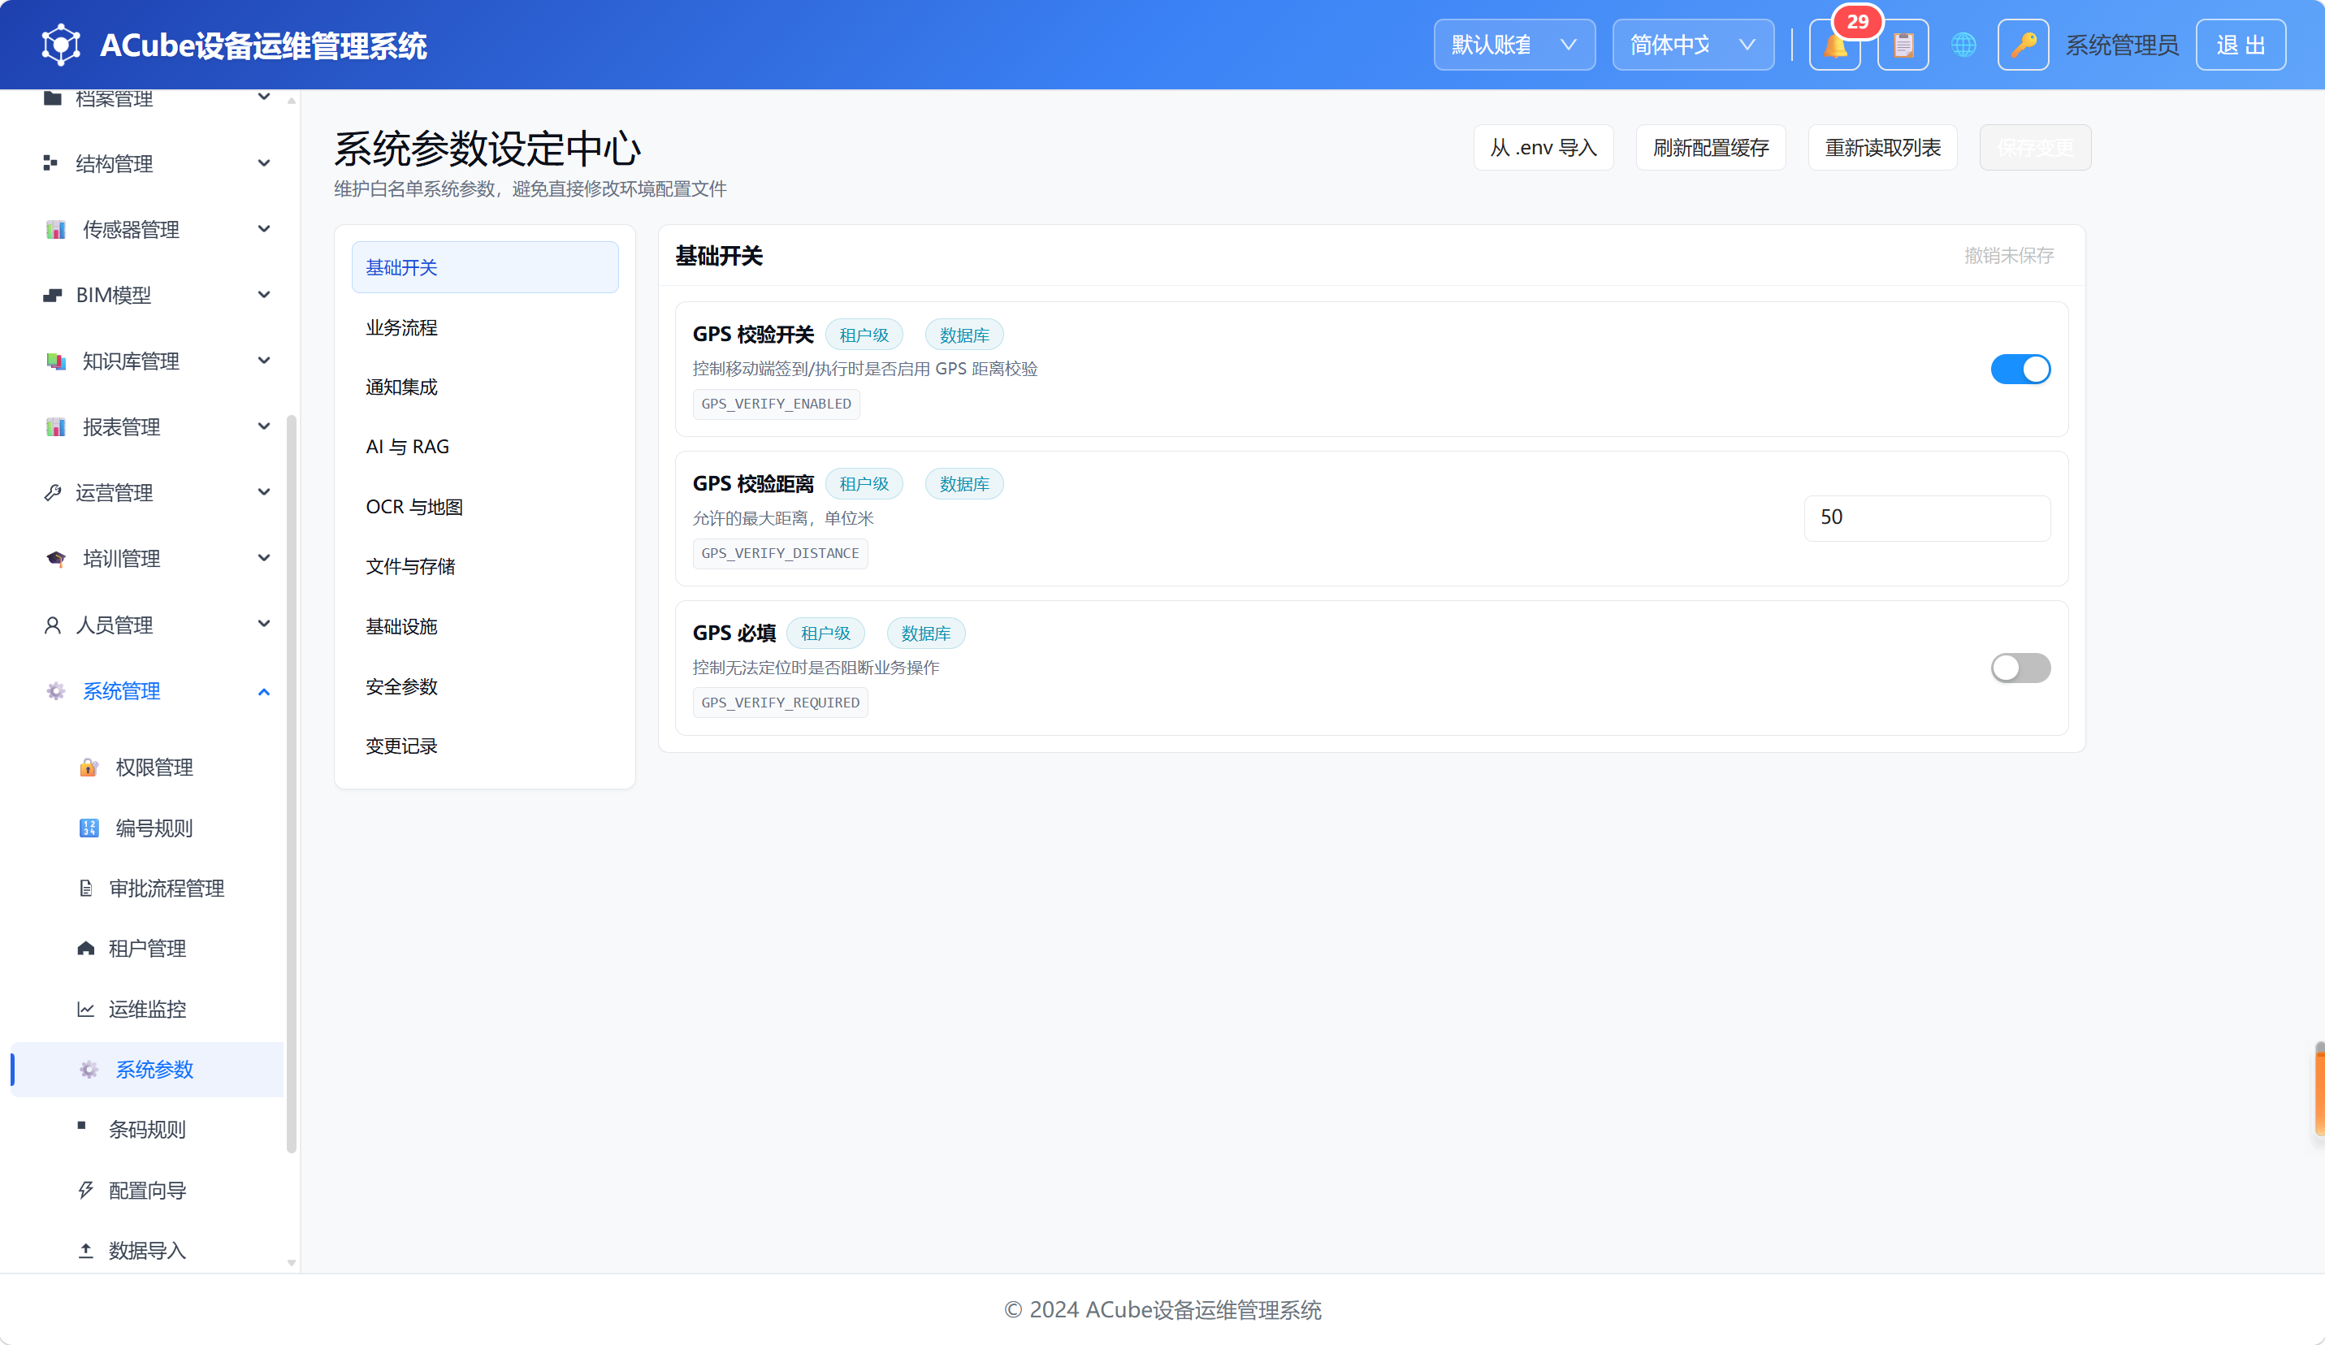Click the 数据导入 upload icon
This screenshot has width=2325, height=1345.
86,1251
